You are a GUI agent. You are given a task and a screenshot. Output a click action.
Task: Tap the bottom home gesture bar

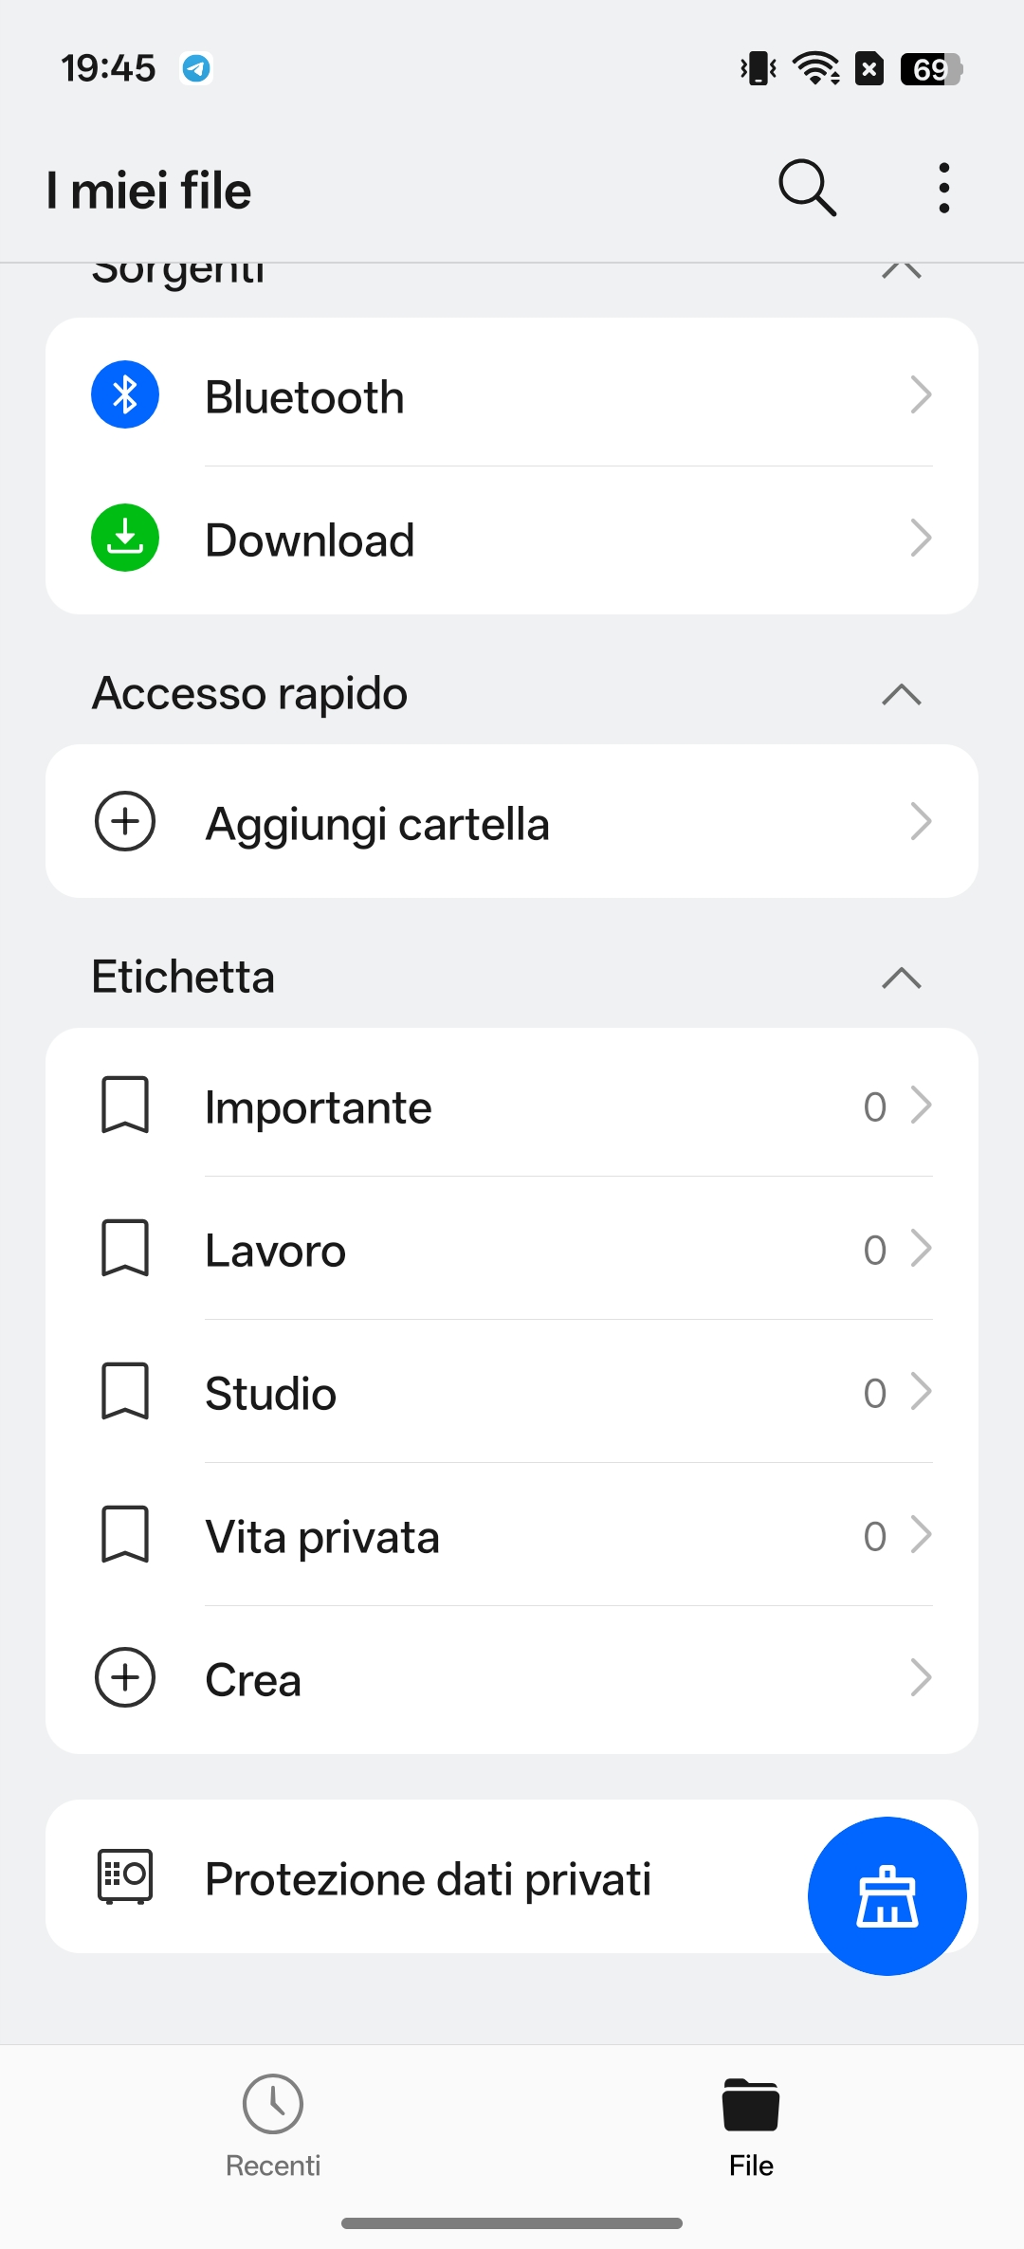pos(512,2223)
